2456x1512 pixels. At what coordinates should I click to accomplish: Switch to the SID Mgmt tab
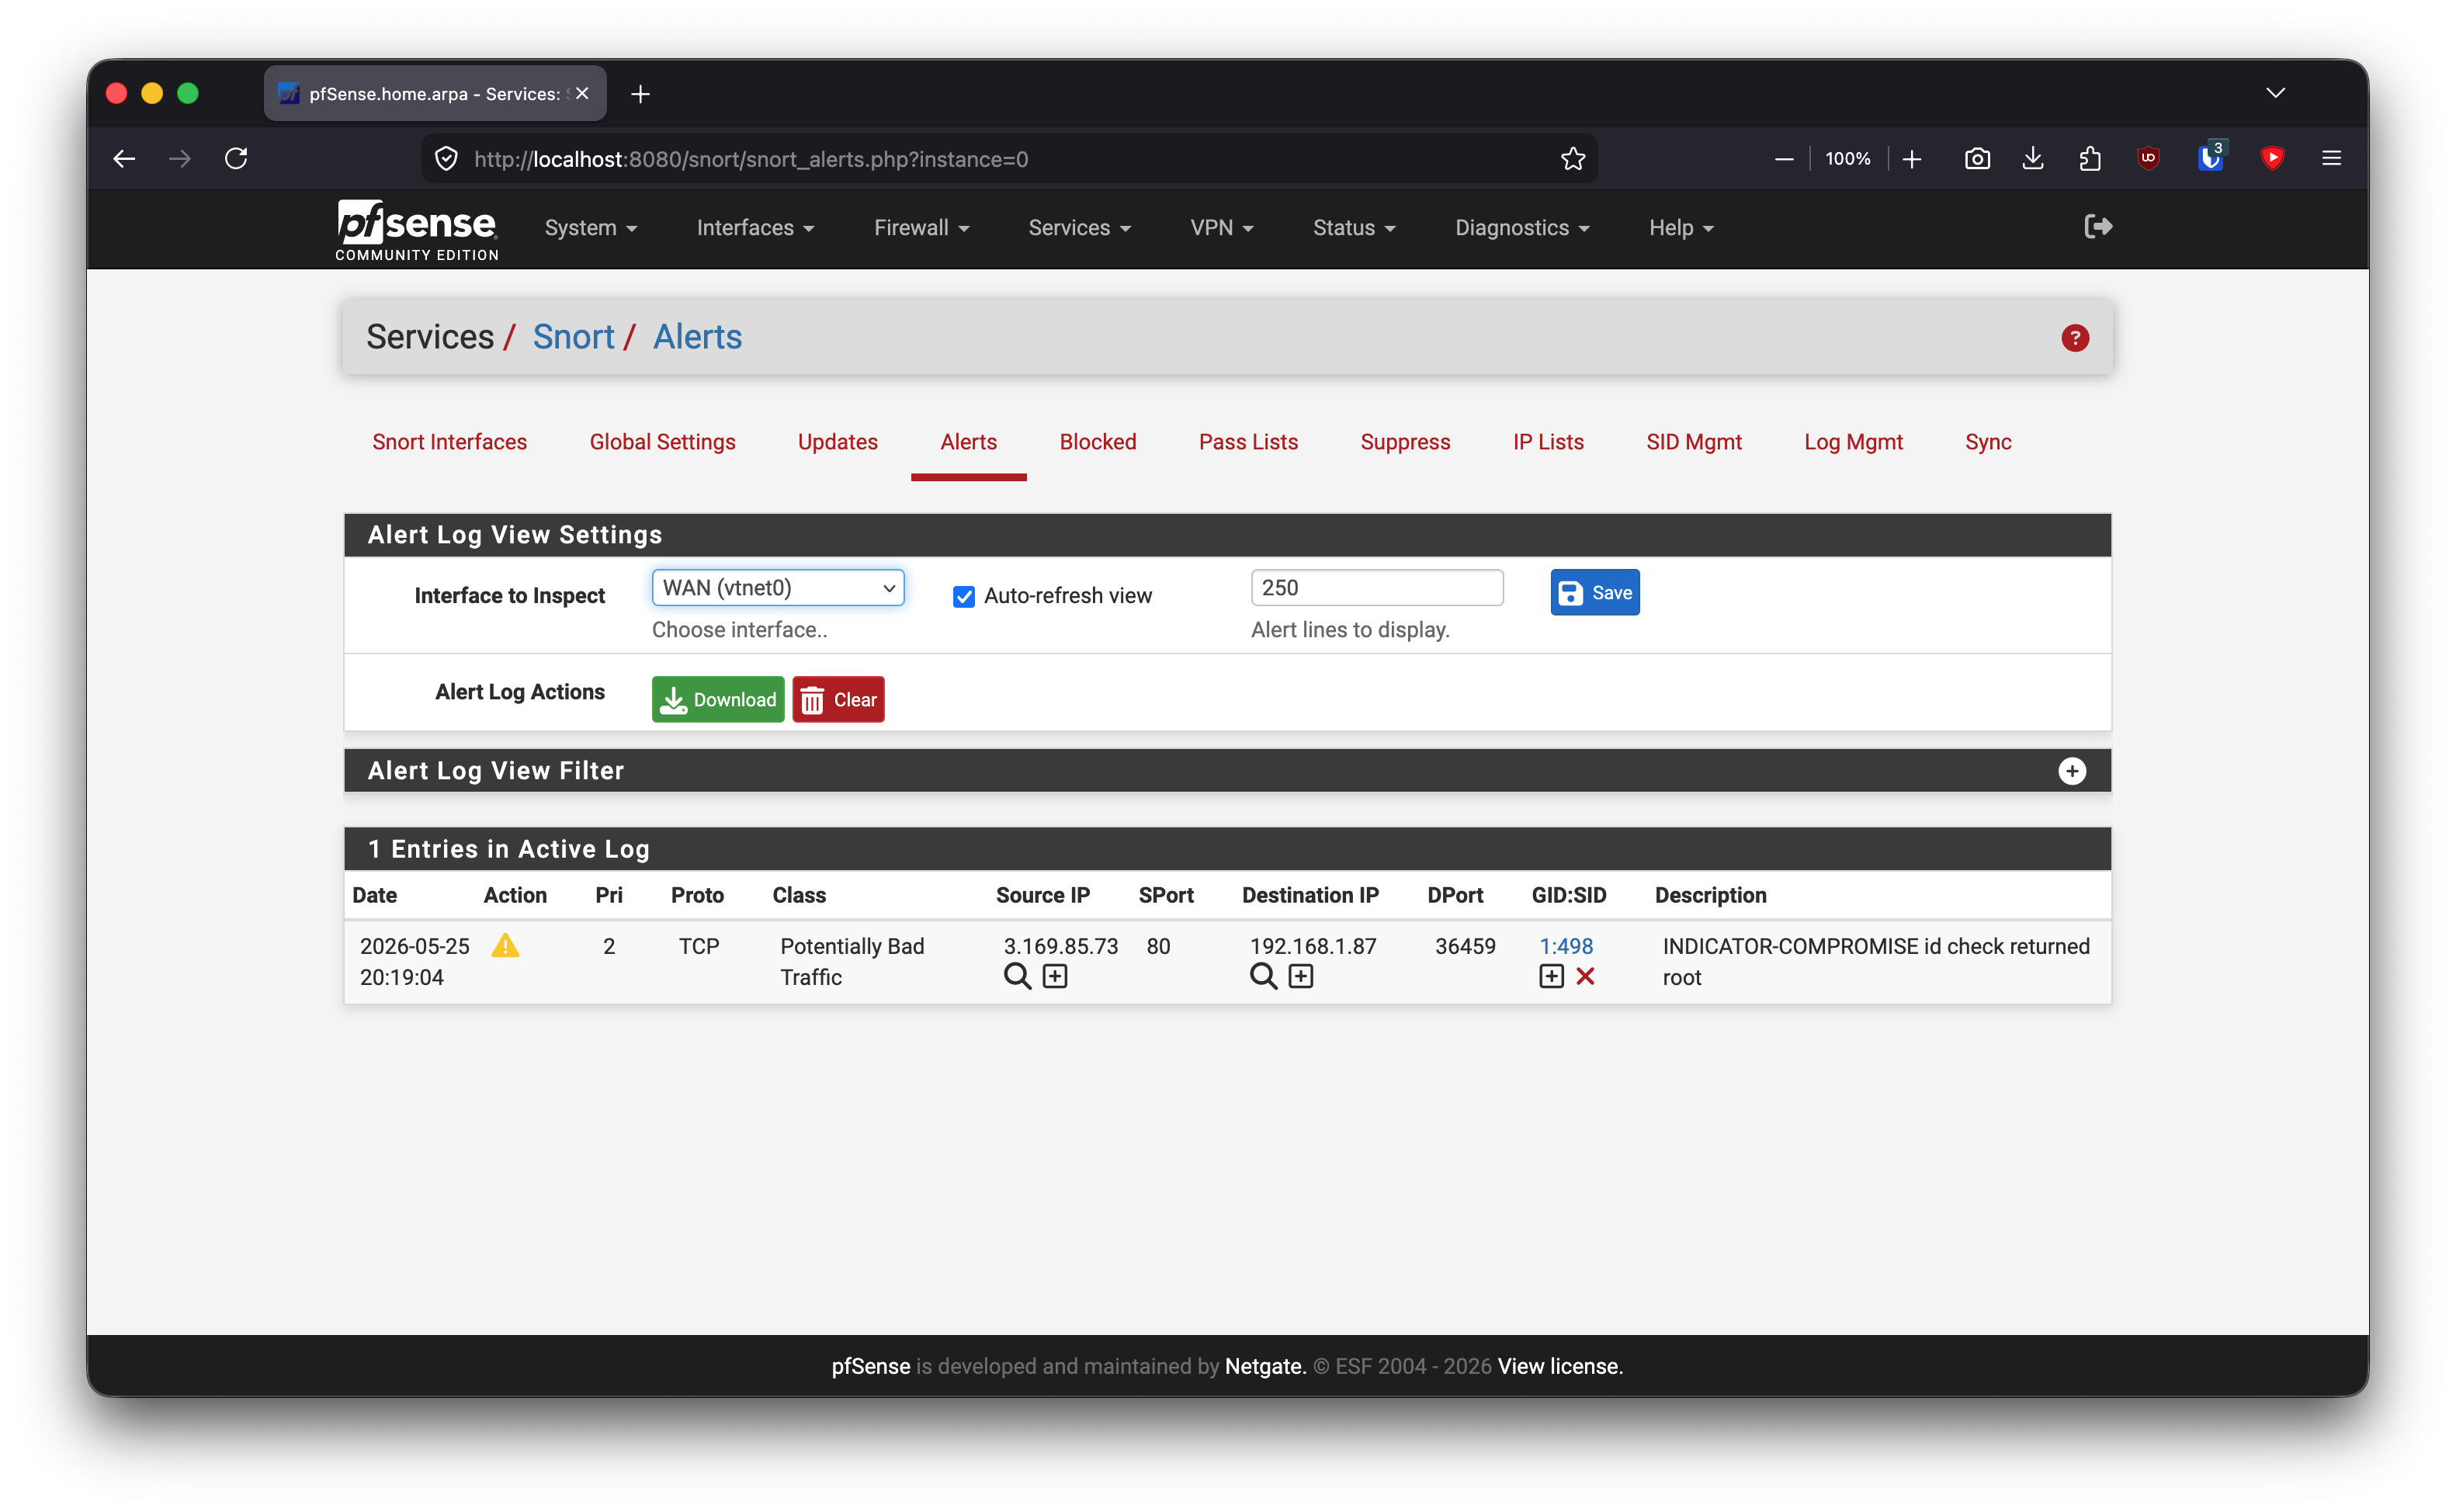(x=1694, y=442)
